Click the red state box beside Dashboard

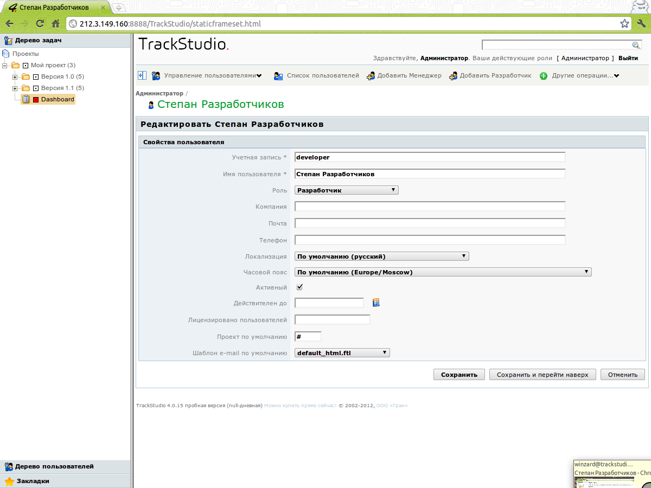coord(36,100)
